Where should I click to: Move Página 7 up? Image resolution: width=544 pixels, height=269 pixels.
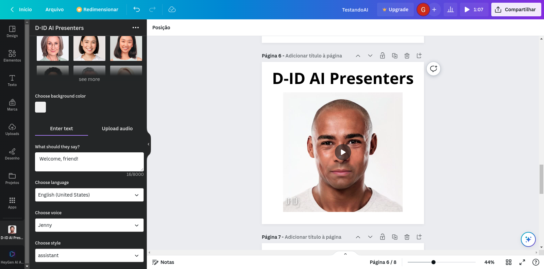(x=358, y=237)
